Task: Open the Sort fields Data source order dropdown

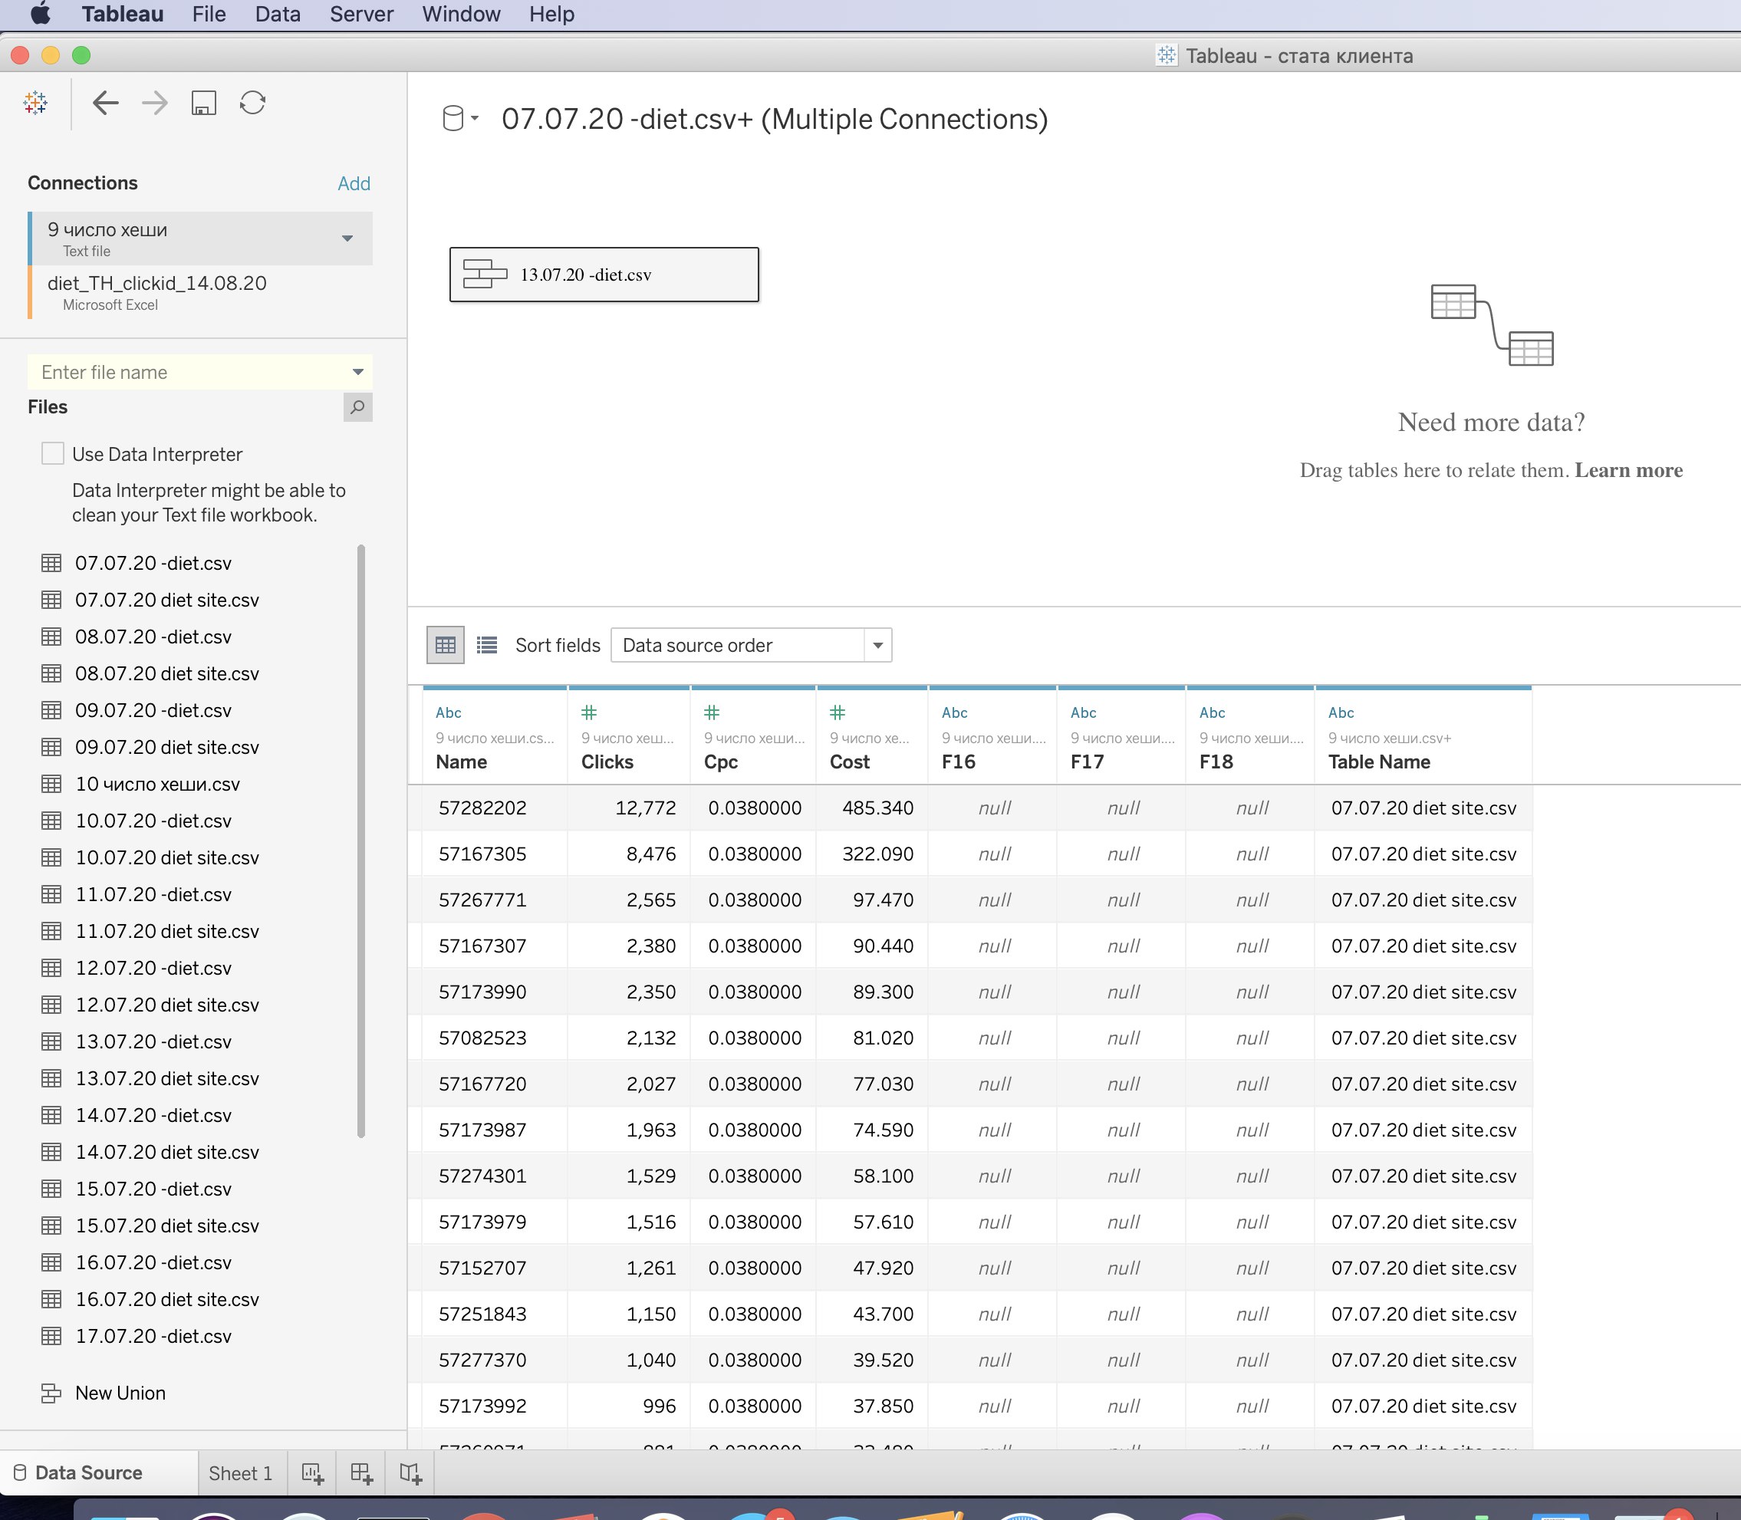Action: tap(751, 646)
